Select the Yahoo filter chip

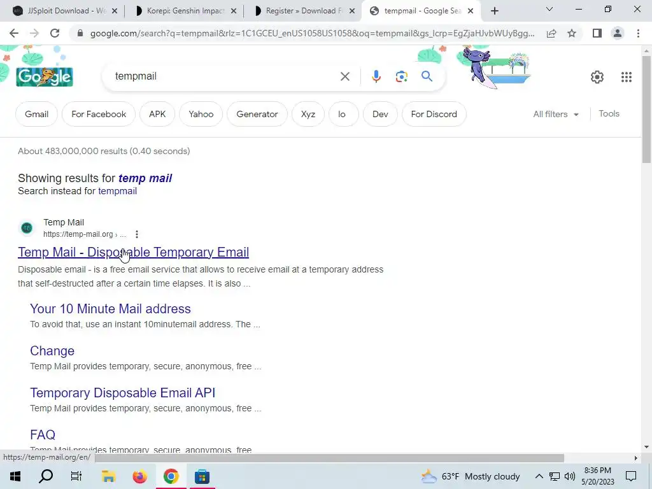coord(201,114)
